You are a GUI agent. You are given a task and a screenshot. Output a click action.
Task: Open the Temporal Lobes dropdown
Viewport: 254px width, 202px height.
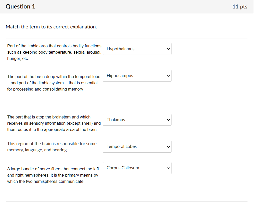tap(137, 147)
